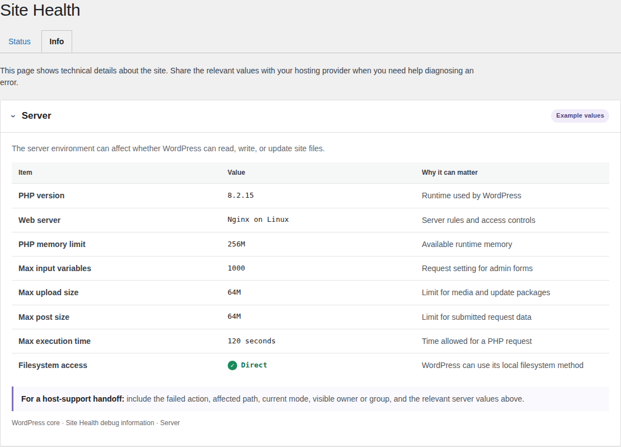
Task: Click the Item column header
Action: (25, 173)
